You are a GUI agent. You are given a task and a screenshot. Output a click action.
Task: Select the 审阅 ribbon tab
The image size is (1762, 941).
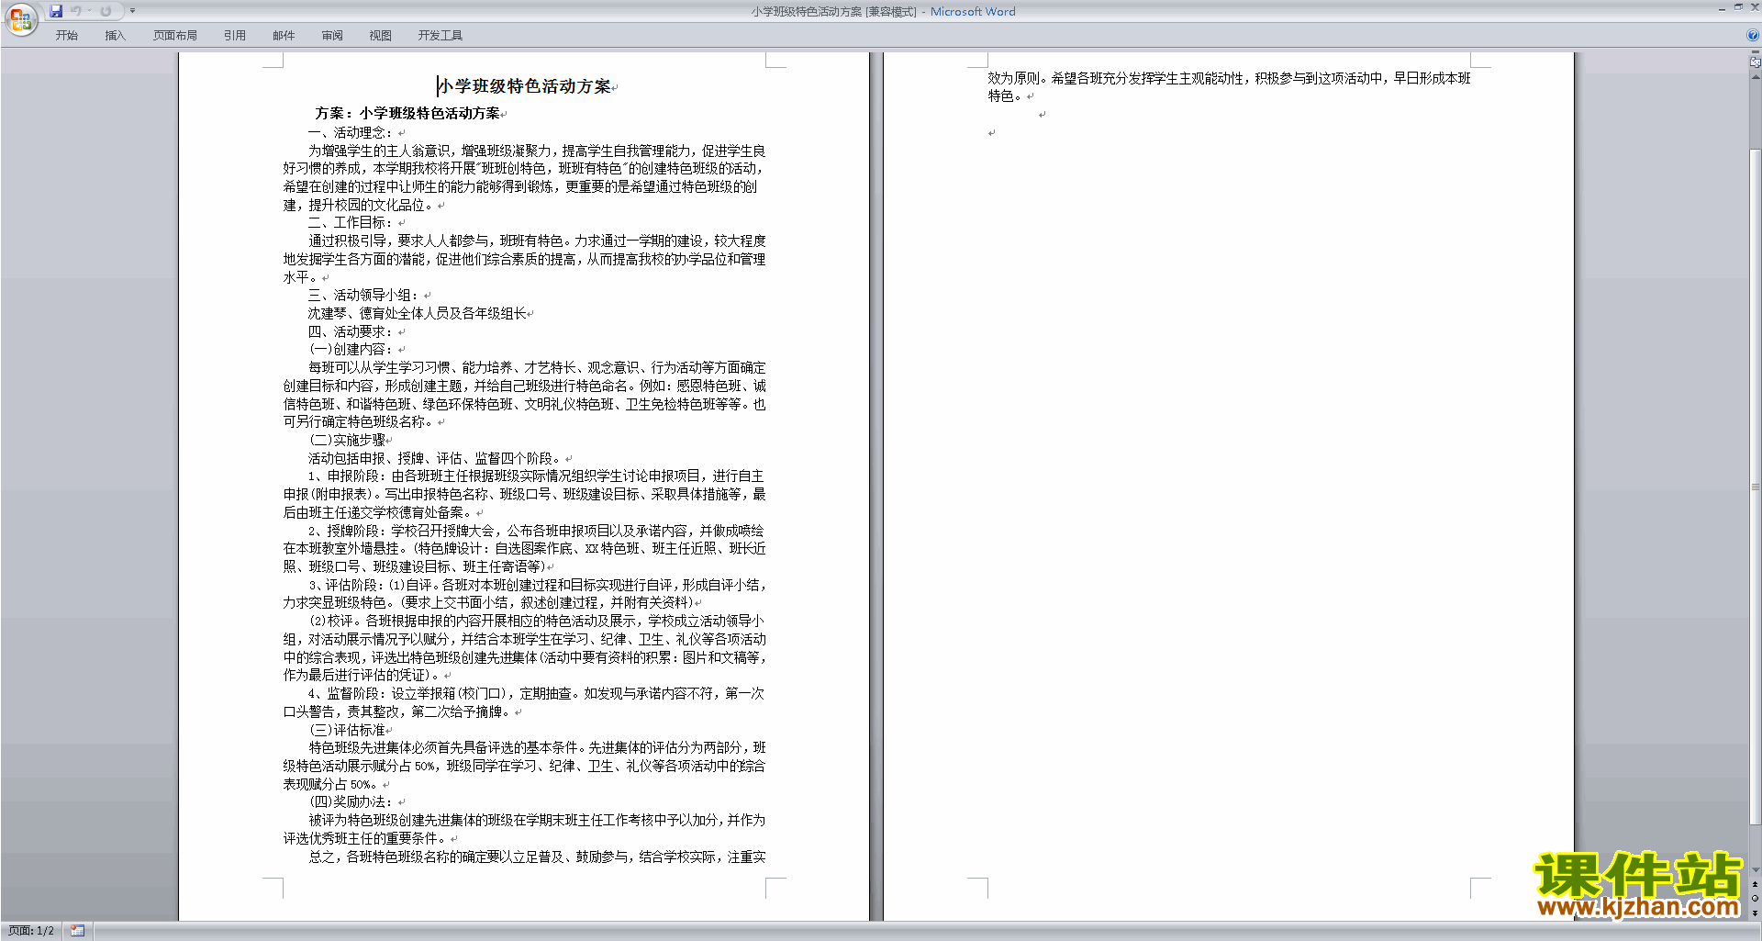coord(332,36)
